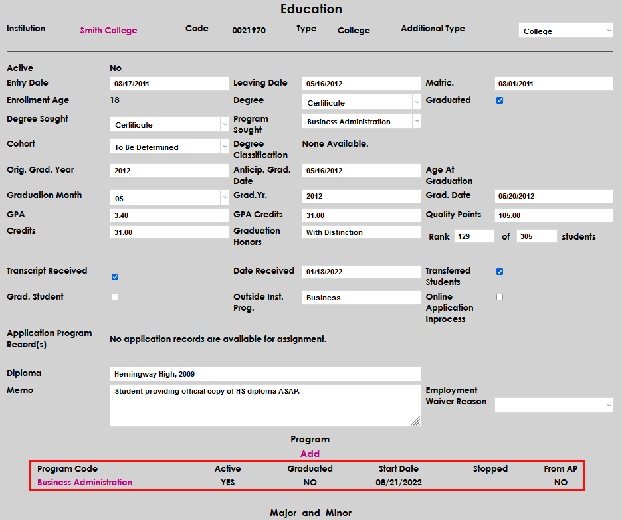Click the Diploma text field
622x520 pixels.
tap(264, 374)
